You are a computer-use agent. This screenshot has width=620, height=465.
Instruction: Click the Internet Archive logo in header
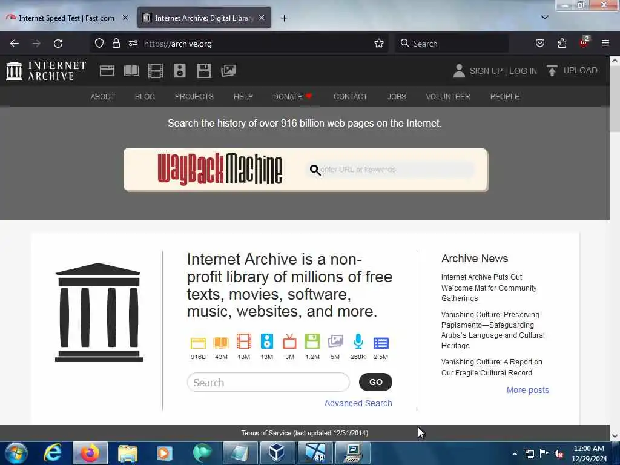tap(46, 71)
